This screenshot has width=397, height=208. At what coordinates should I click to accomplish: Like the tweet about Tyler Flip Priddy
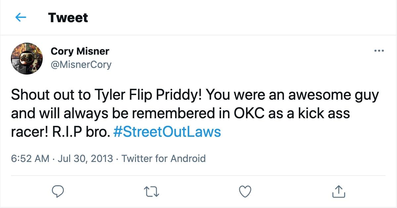tap(245, 191)
